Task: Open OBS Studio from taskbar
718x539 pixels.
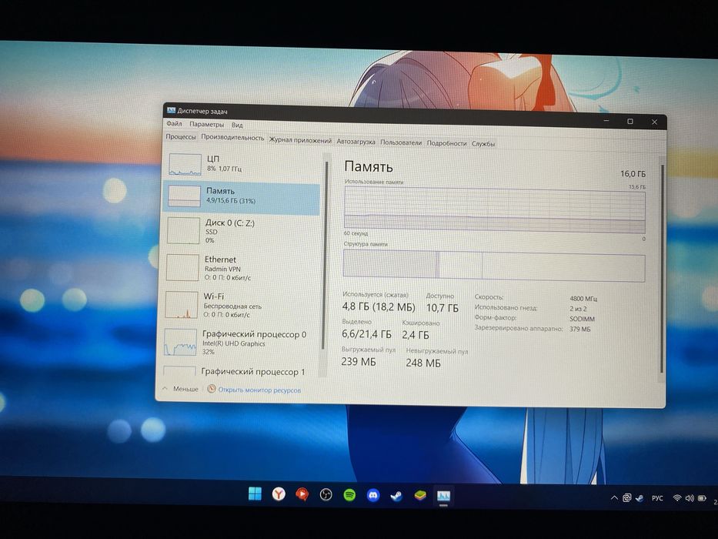Action: (326, 495)
